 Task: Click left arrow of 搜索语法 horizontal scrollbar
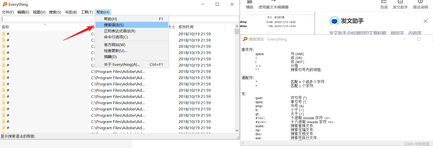coord(242,143)
